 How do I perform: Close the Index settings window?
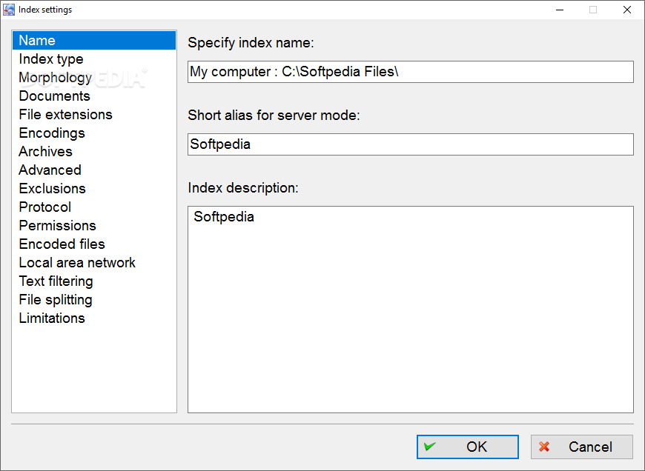(x=627, y=10)
